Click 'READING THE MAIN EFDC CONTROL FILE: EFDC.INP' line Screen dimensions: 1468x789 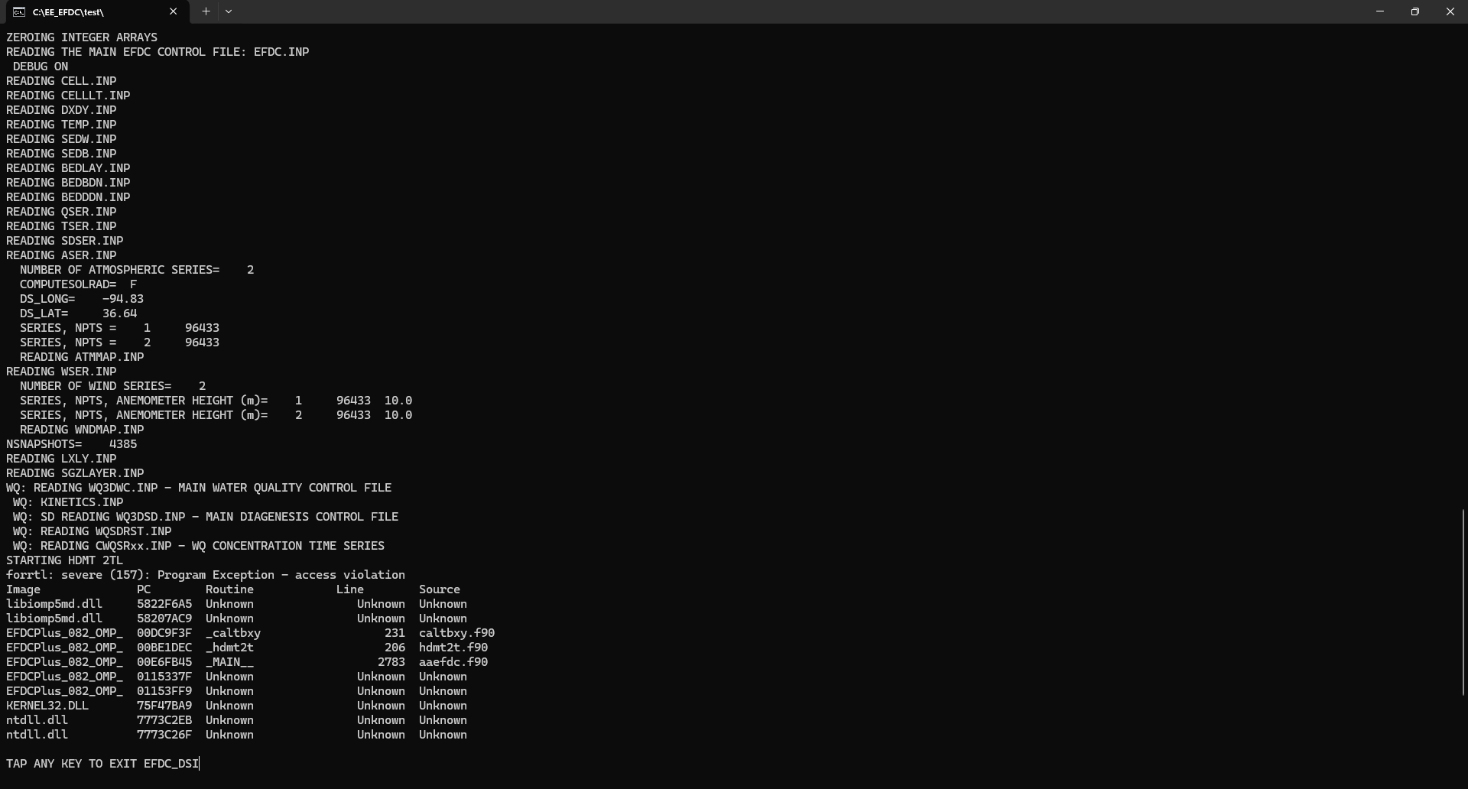click(x=158, y=52)
